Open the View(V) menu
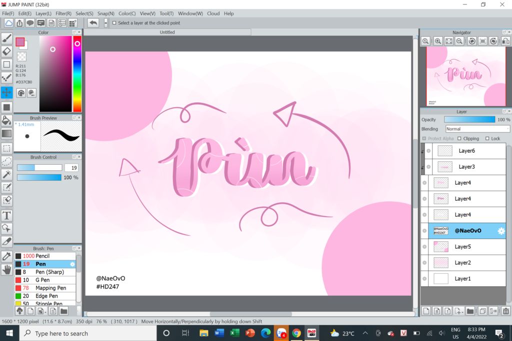The width and height of the screenshot is (512, 341). [x=147, y=13]
